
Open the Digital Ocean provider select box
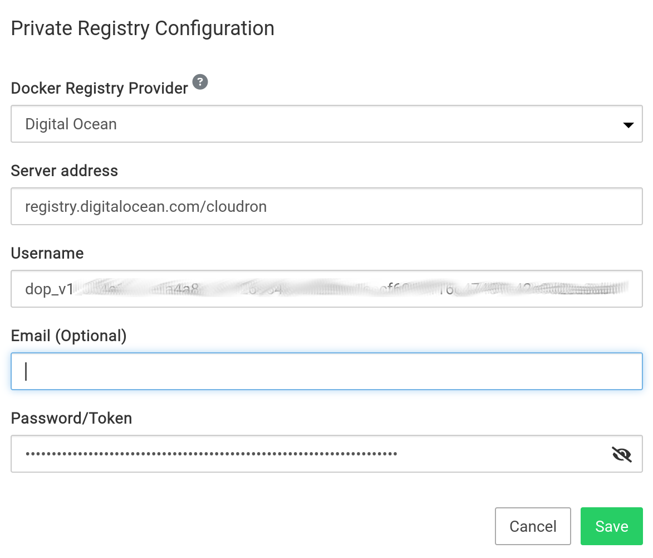click(x=326, y=124)
